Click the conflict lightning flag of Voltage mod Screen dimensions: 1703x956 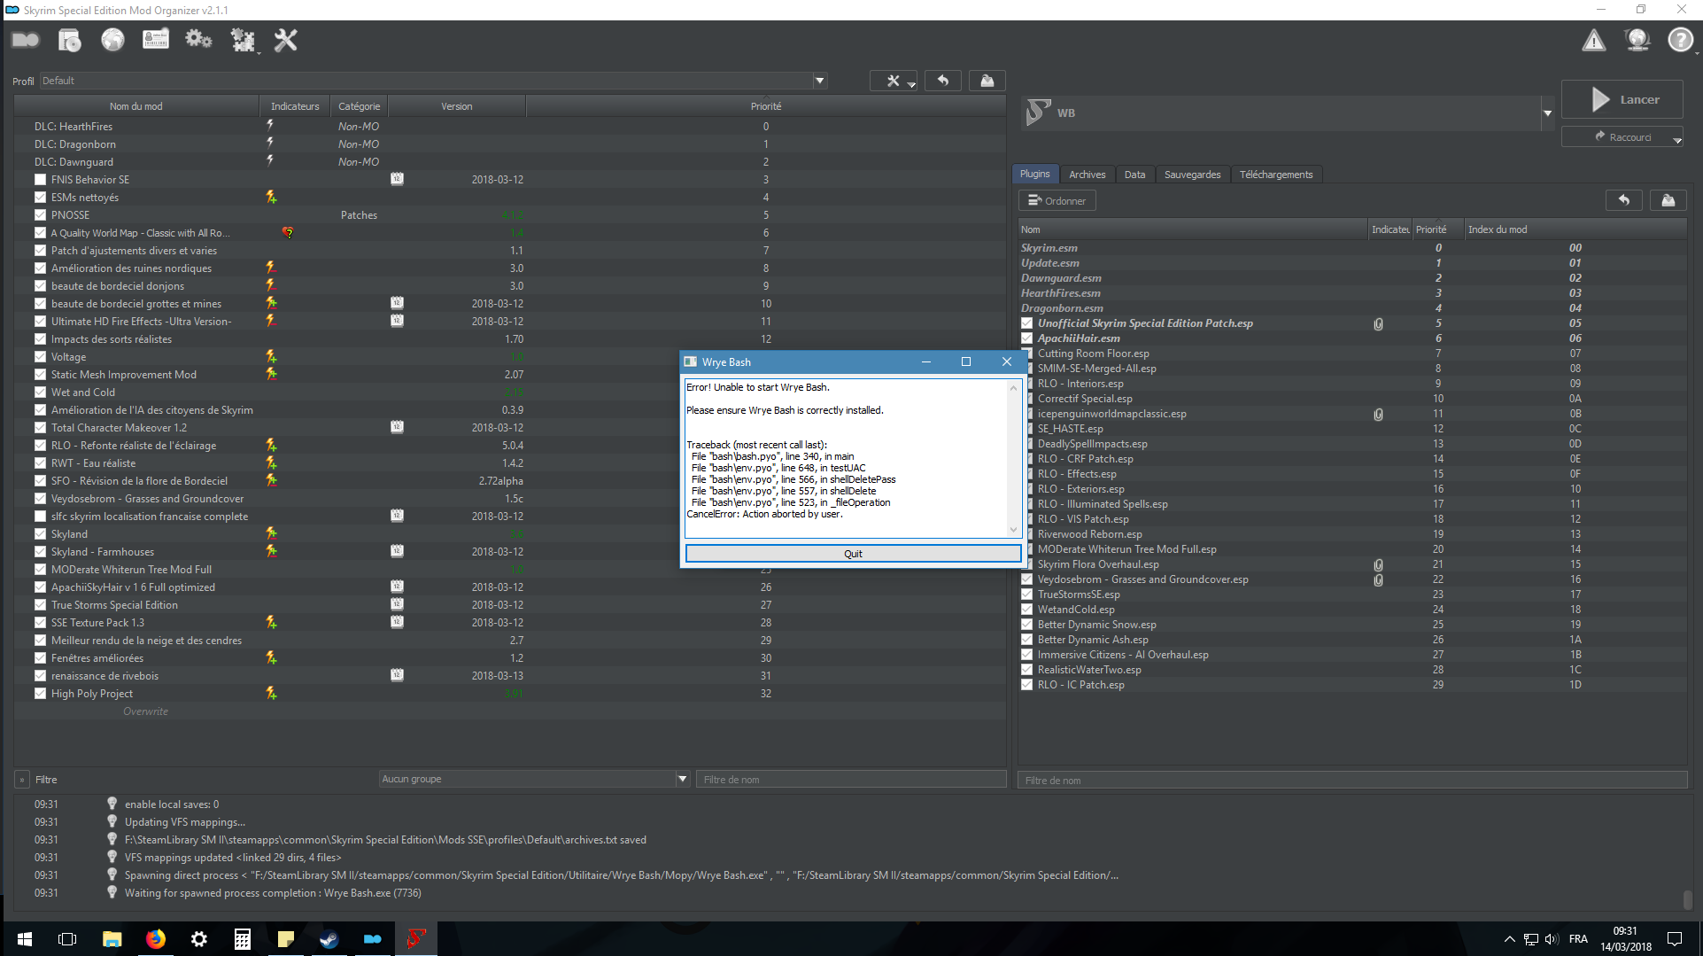[x=271, y=356]
